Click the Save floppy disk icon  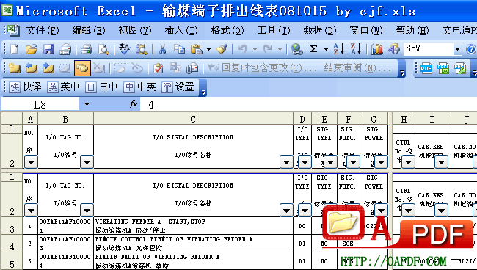point(48,49)
